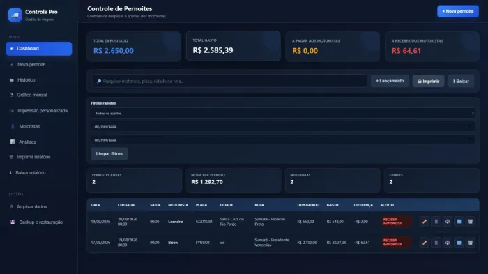This screenshot has height=274, width=488.
Task: Click the Pernoites Ativas count card
Action: pos(134,181)
